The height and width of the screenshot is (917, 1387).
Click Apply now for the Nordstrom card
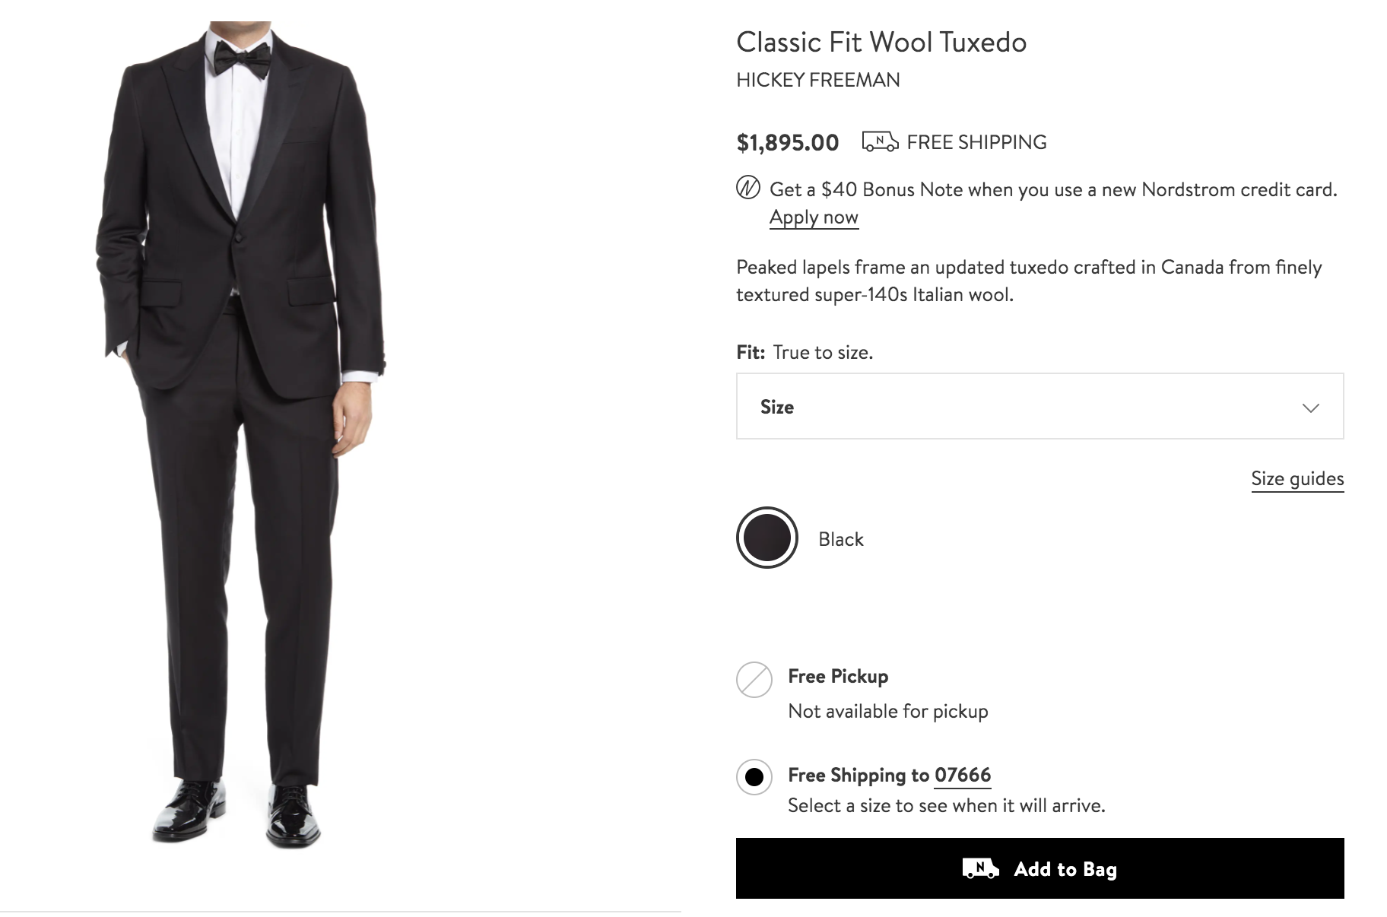(x=814, y=218)
